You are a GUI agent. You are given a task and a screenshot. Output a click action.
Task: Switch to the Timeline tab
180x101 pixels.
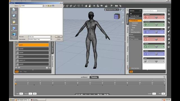[94, 77]
